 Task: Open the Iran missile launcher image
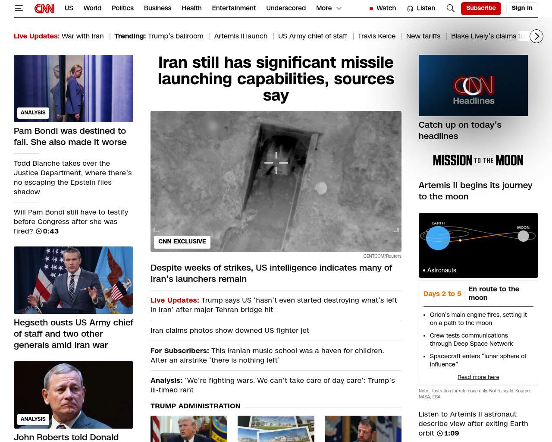coord(276,181)
